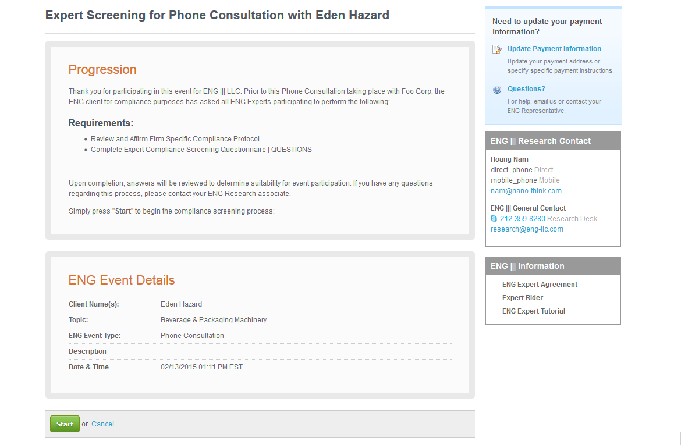Click the ENG Event Details heading
This screenshot has width=681, height=448.
[122, 280]
